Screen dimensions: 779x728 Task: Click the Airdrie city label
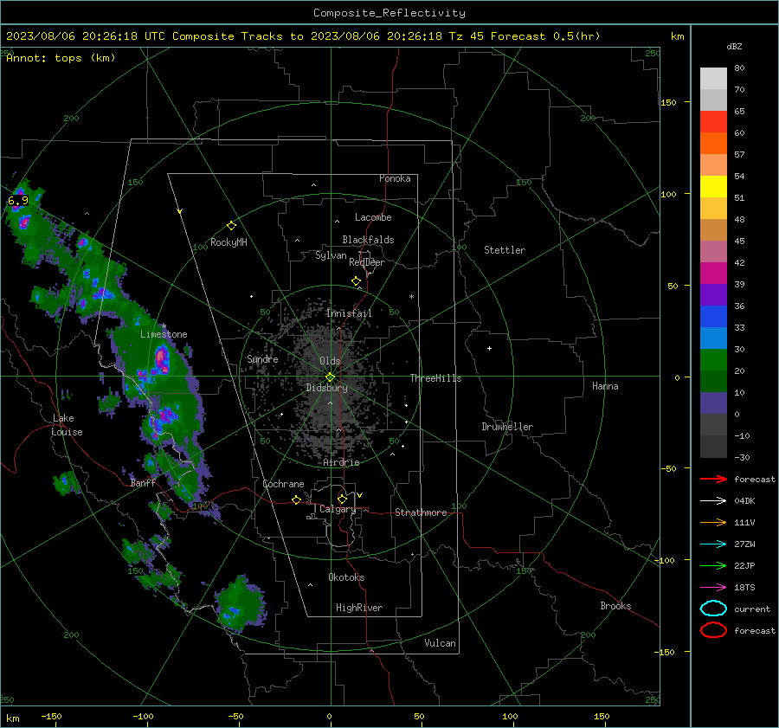341,462
